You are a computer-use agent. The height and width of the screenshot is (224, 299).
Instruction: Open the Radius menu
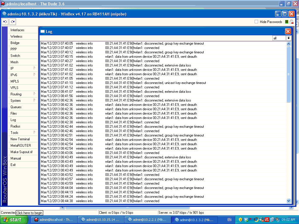(23, 126)
